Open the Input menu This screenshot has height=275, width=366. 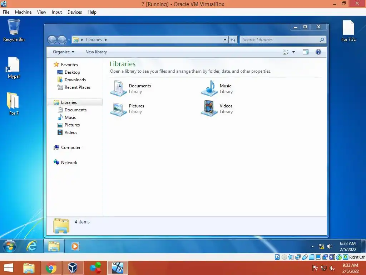click(57, 12)
